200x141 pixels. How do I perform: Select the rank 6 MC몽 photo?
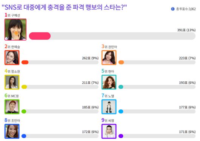pyautogui.click(x=12, y=107)
